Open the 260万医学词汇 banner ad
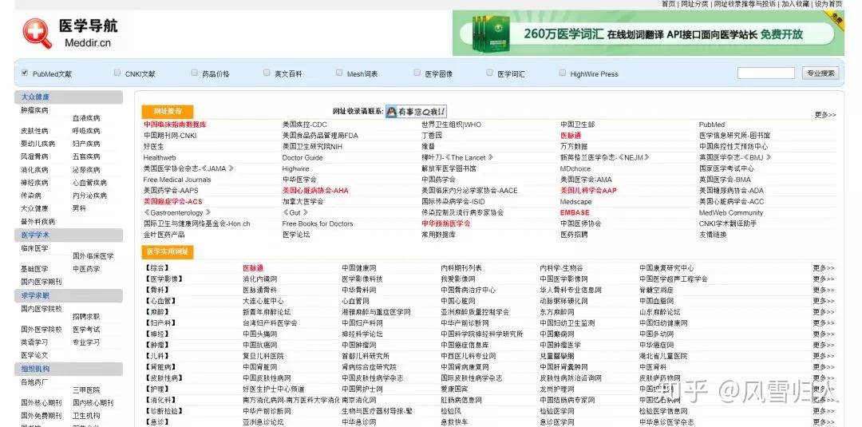 [648, 33]
